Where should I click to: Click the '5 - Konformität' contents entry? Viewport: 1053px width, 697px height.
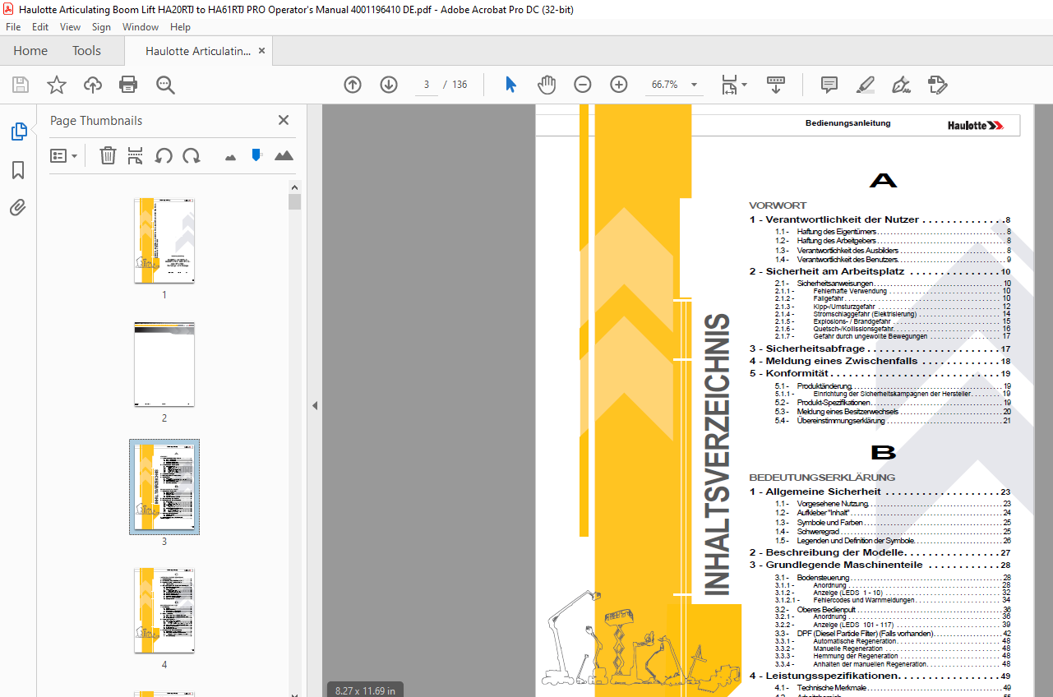tap(880, 373)
